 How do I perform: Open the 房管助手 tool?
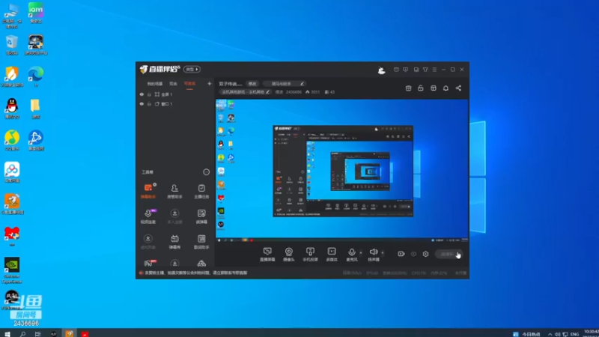click(174, 191)
